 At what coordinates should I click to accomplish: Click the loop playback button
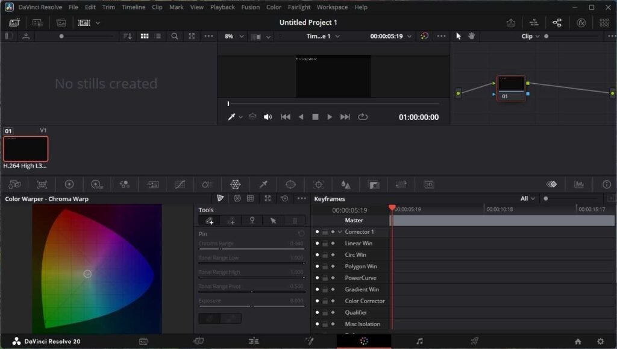tap(363, 117)
